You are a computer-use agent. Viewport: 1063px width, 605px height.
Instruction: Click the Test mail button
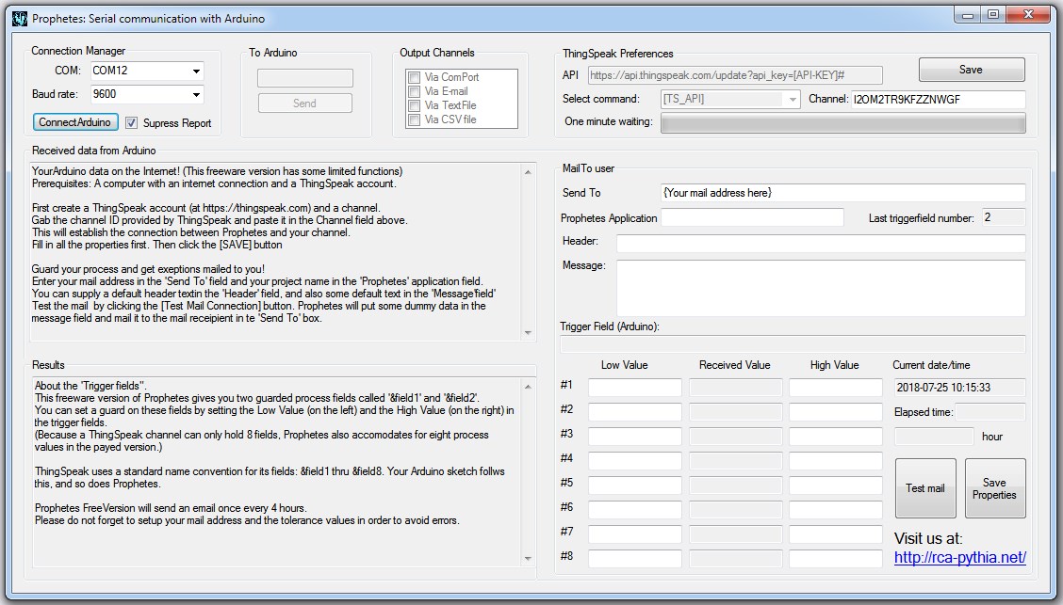(924, 488)
